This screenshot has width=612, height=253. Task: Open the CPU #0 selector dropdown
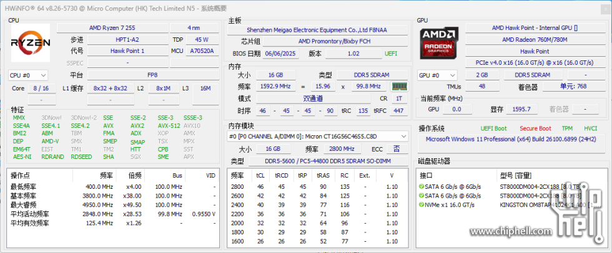(27, 75)
